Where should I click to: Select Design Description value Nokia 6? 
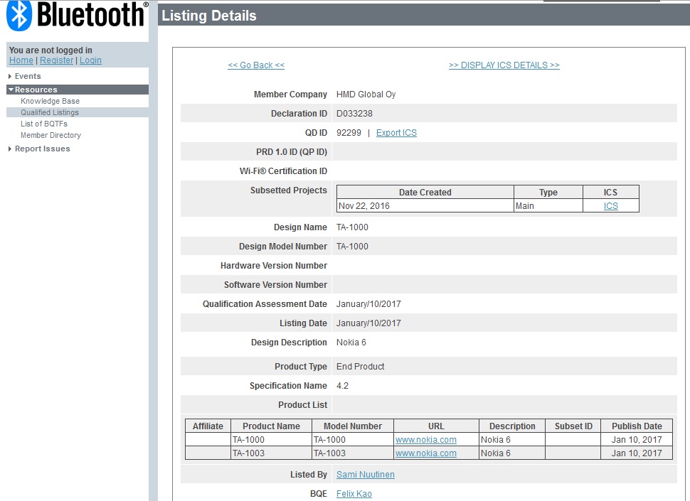tap(351, 343)
